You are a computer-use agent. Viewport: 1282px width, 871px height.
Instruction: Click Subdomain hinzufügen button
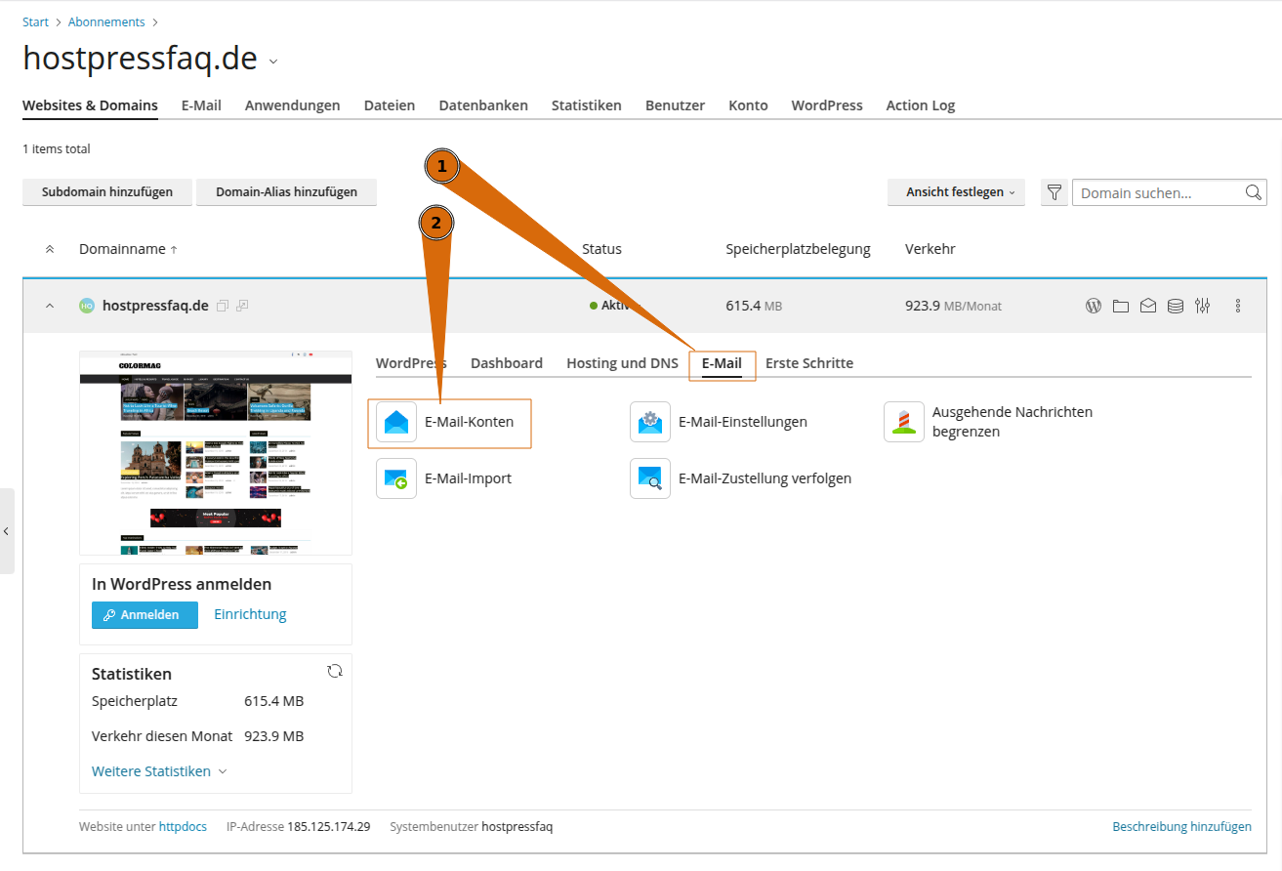tap(107, 192)
